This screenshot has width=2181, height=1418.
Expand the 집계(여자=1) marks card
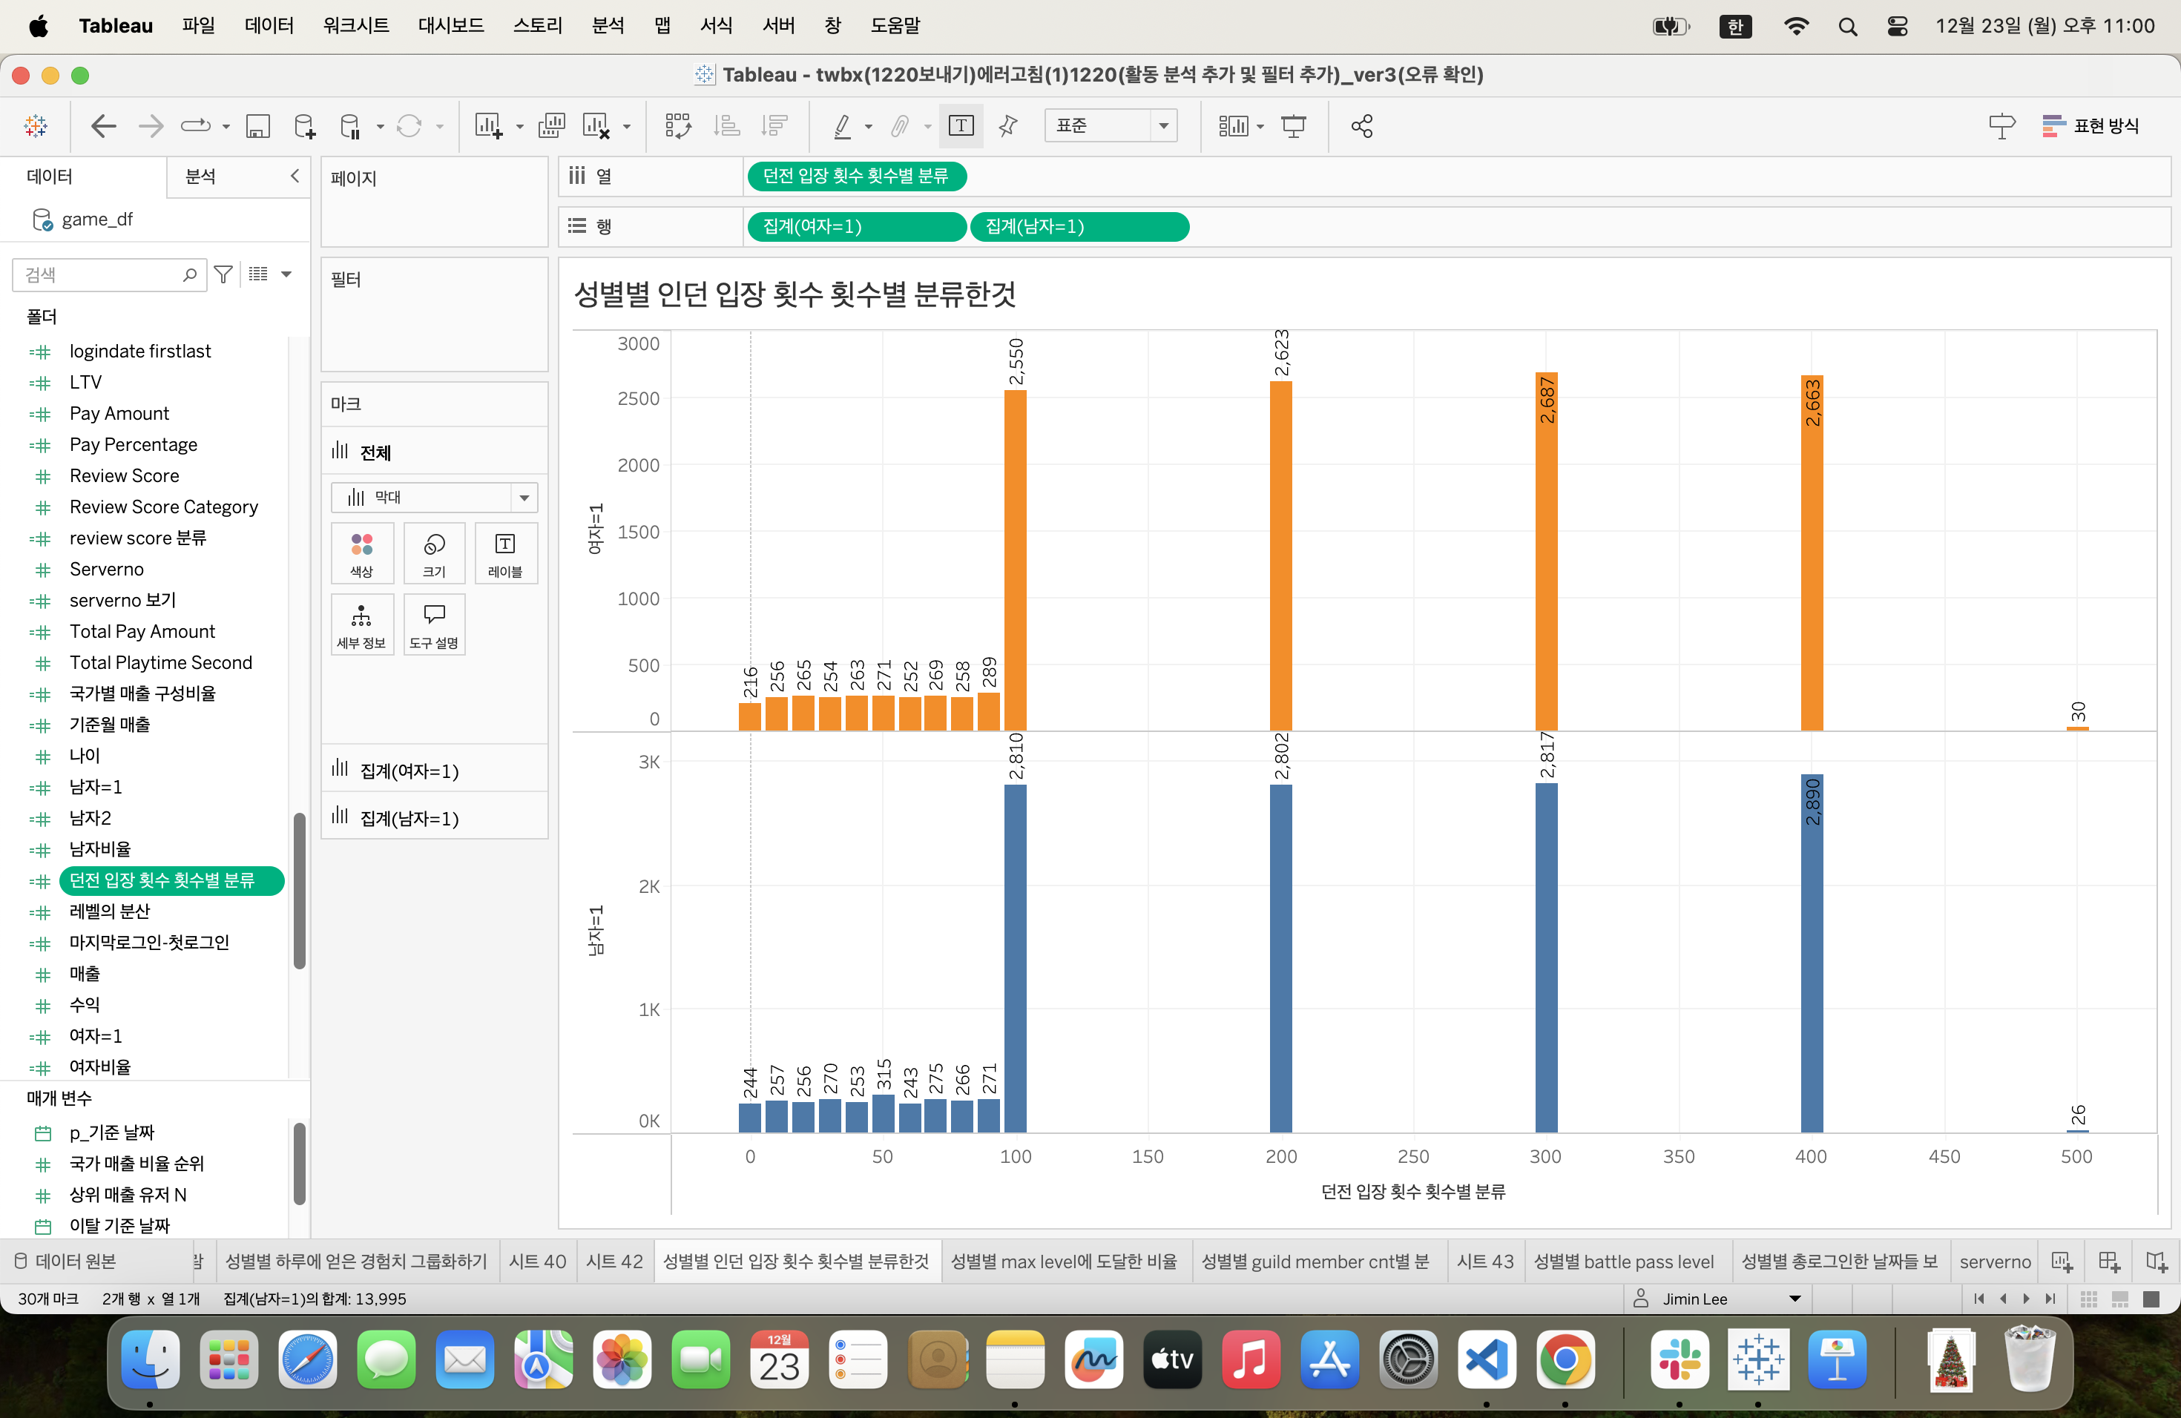(435, 771)
